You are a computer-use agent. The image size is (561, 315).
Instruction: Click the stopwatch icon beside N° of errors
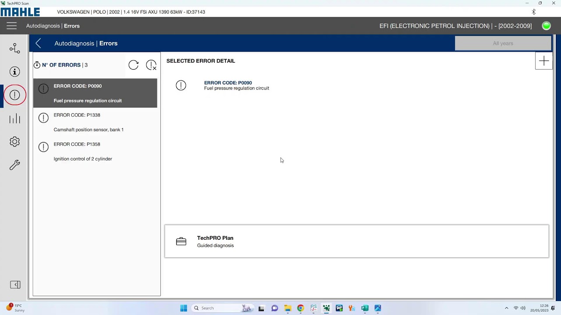pyautogui.click(x=37, y=65)
